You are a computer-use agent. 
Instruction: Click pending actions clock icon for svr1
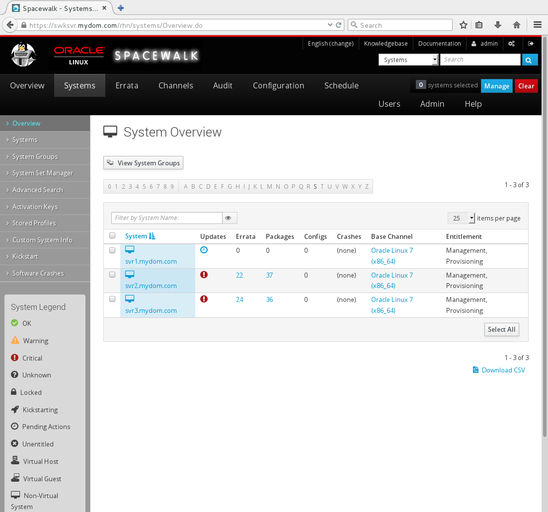point(204,250)
